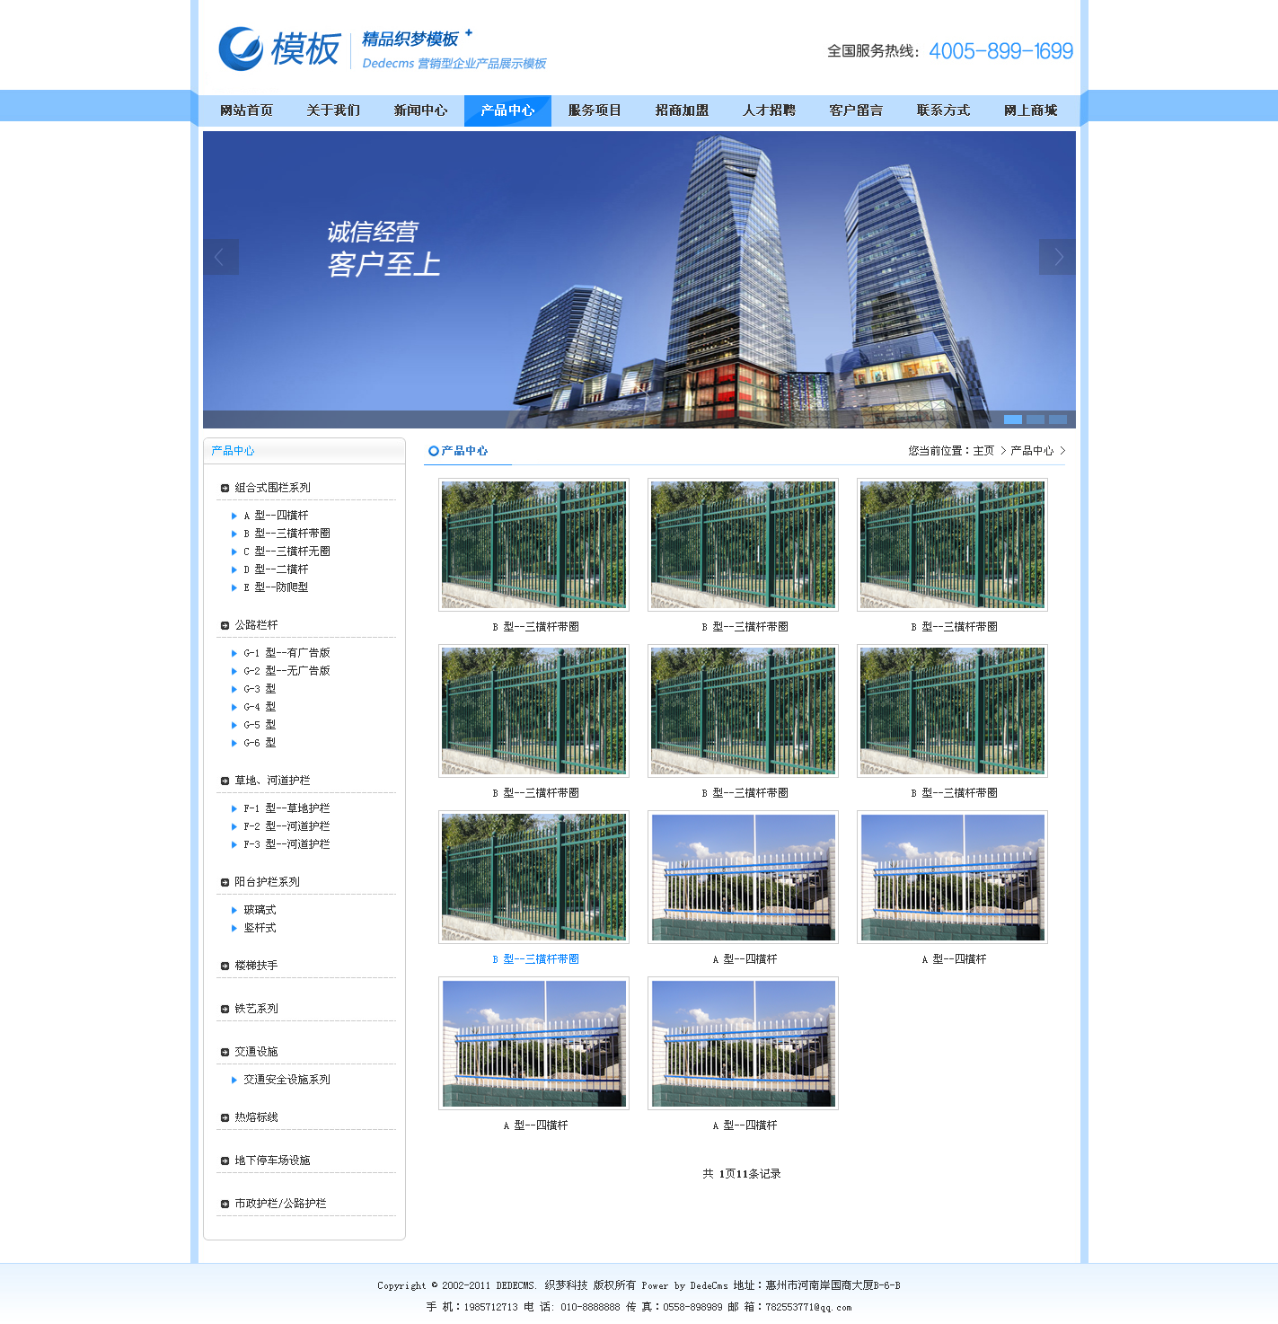This screenshot has width=1278, height=1324.
Task: Click highlighted blue B 型--三横杆带圈 caption
Action: (x=535, y=959)
